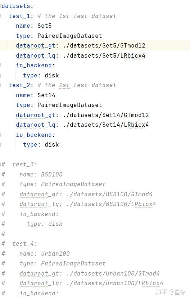Click the commented './datasets/BSD100/GTmod4' path

(109, 194)
